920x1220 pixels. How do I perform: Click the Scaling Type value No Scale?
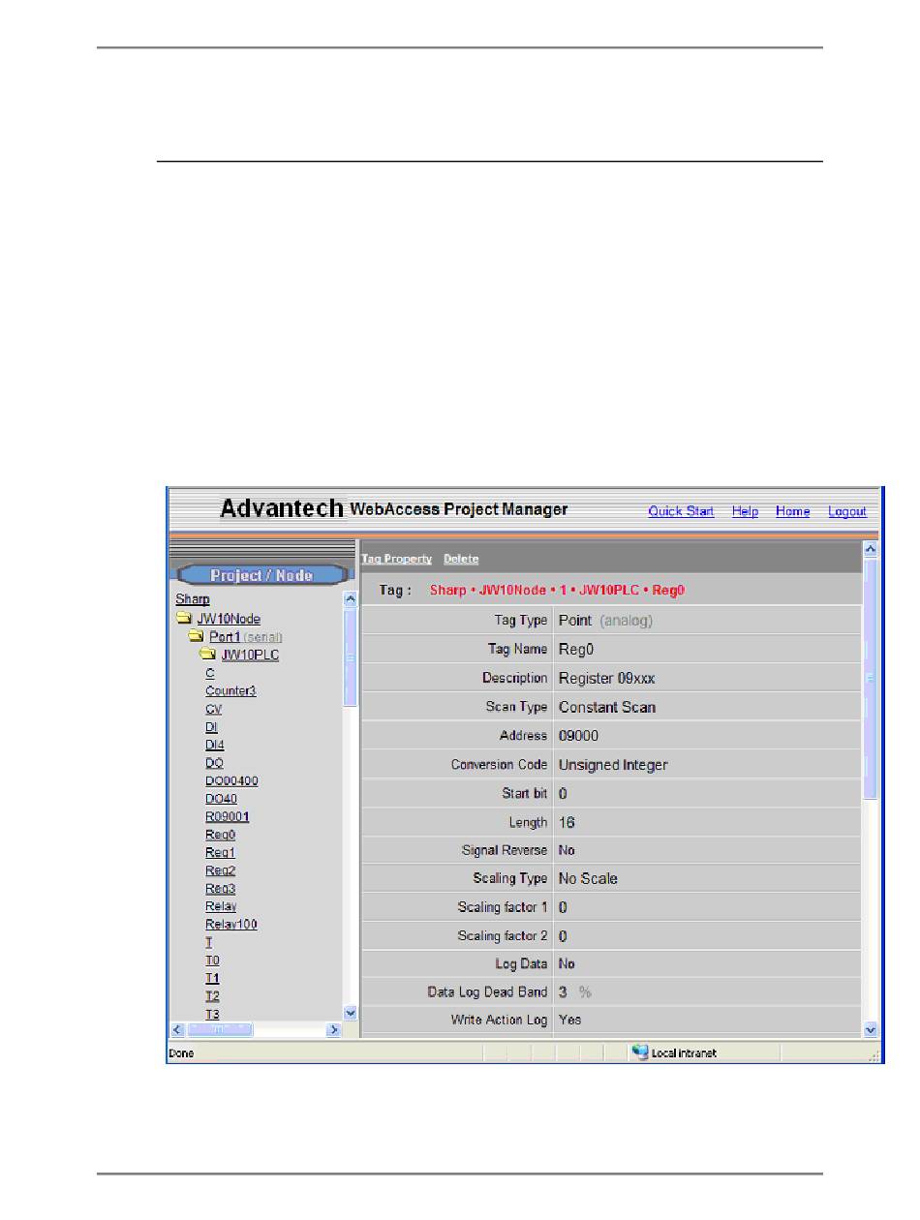(x=588, y=879)
